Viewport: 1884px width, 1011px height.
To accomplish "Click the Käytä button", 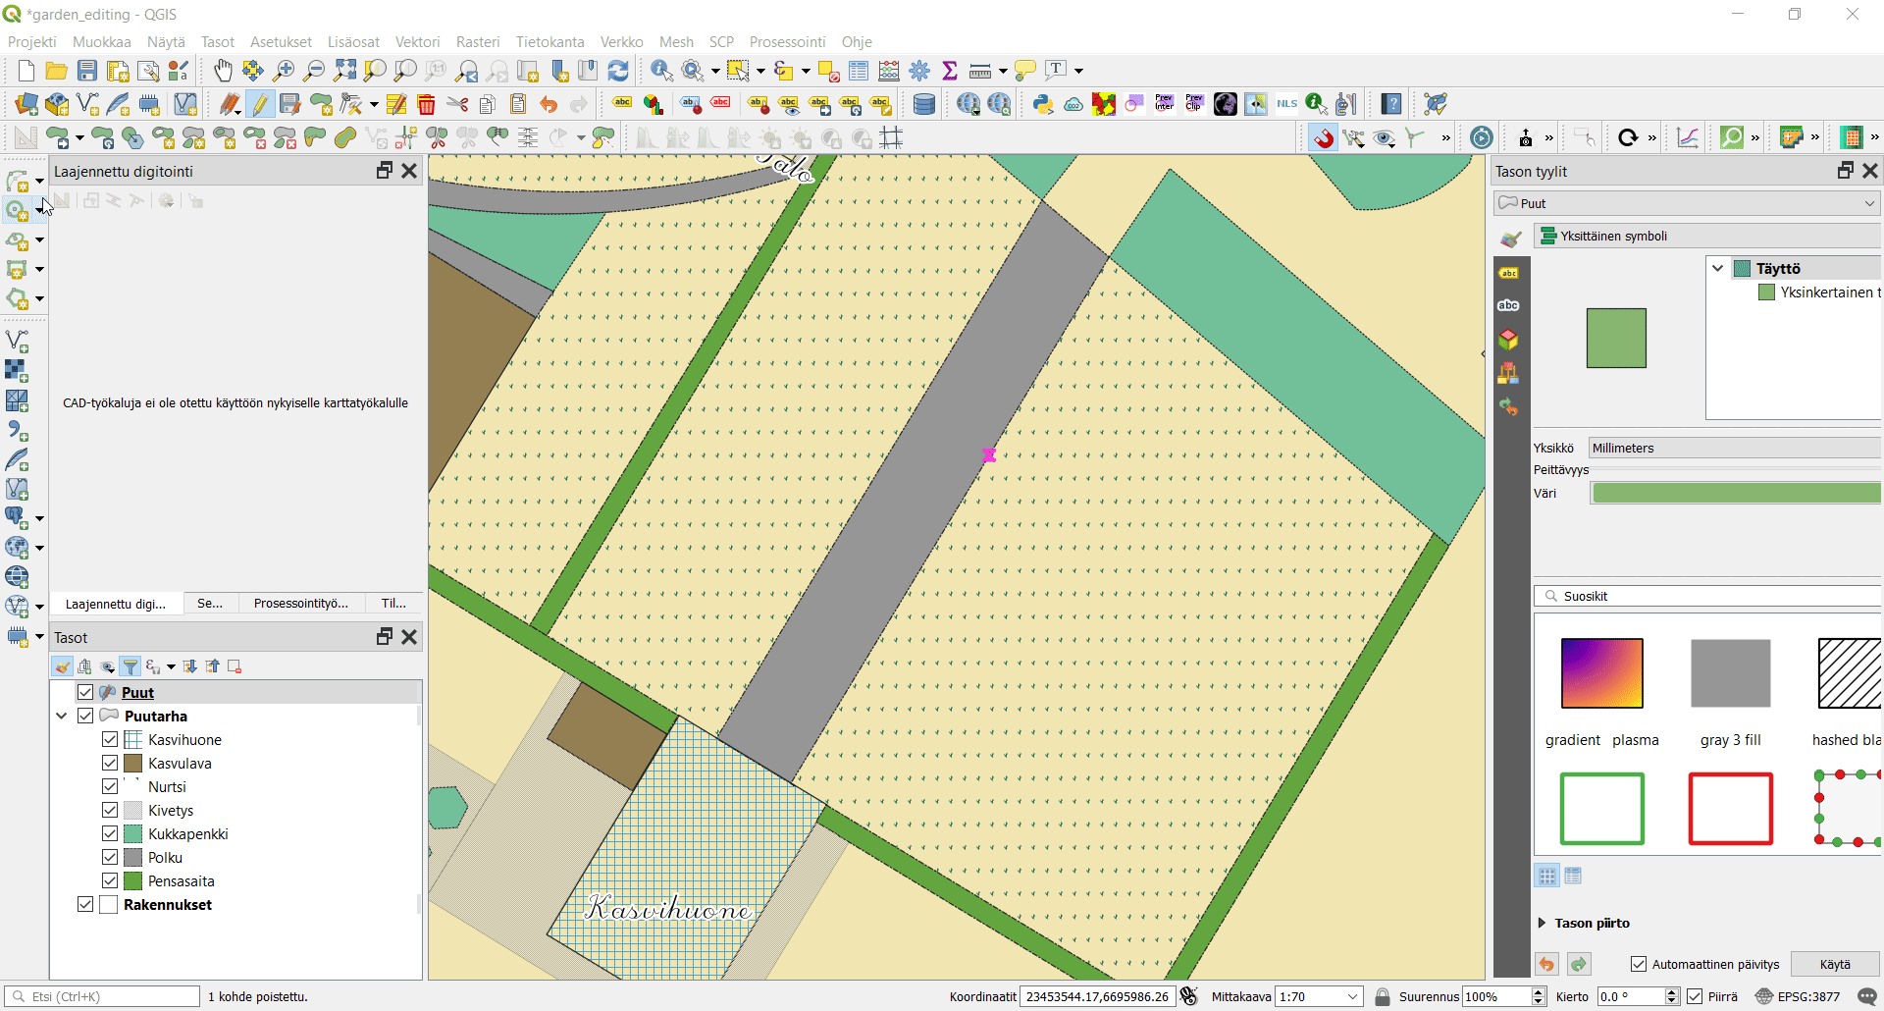I will pos(1834,965).
